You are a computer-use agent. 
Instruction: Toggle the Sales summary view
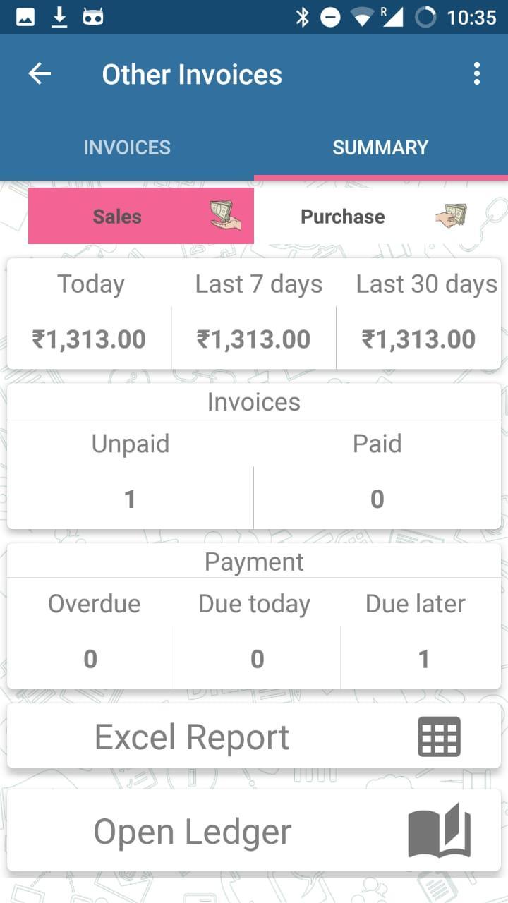click(x=117, y=217)
